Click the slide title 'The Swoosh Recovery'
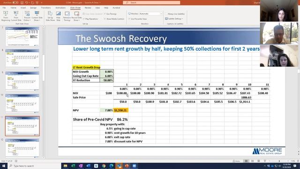Screen dimensions: 300x169 [121, 38]
